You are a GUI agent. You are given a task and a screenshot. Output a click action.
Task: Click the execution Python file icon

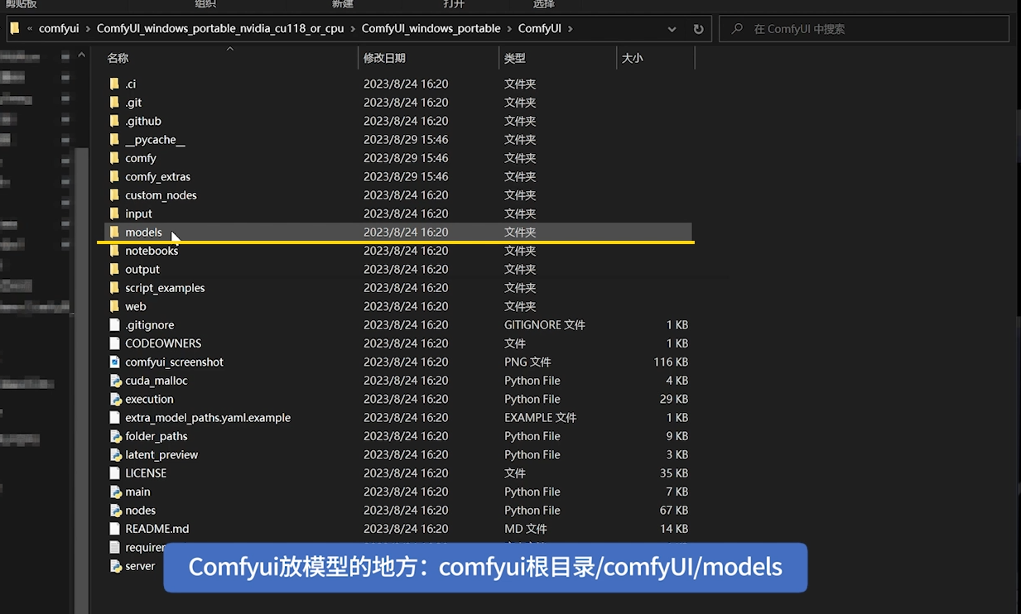tap(116, 399)
